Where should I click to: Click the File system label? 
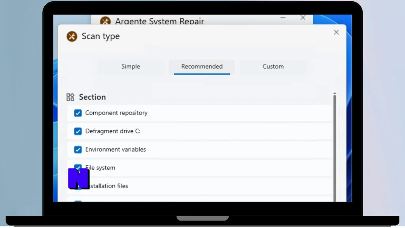[100, 168]
